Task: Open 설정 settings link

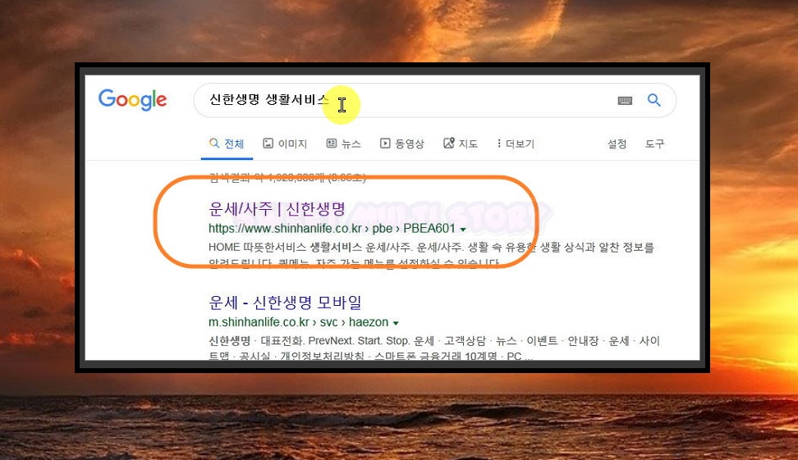Action: click(x=617, y=143)
